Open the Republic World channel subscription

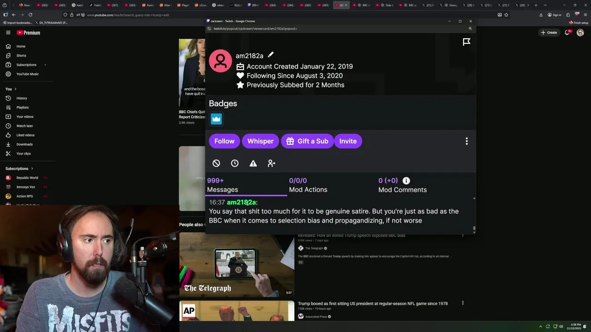click(x=27, y=178)
